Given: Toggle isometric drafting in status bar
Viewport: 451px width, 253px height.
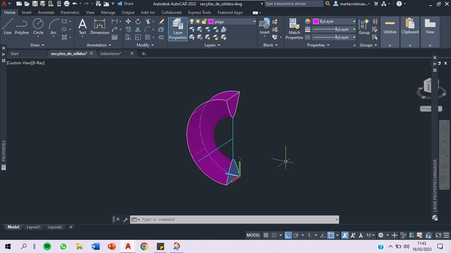Looking at the screenshot, I should tap(309, 235).
